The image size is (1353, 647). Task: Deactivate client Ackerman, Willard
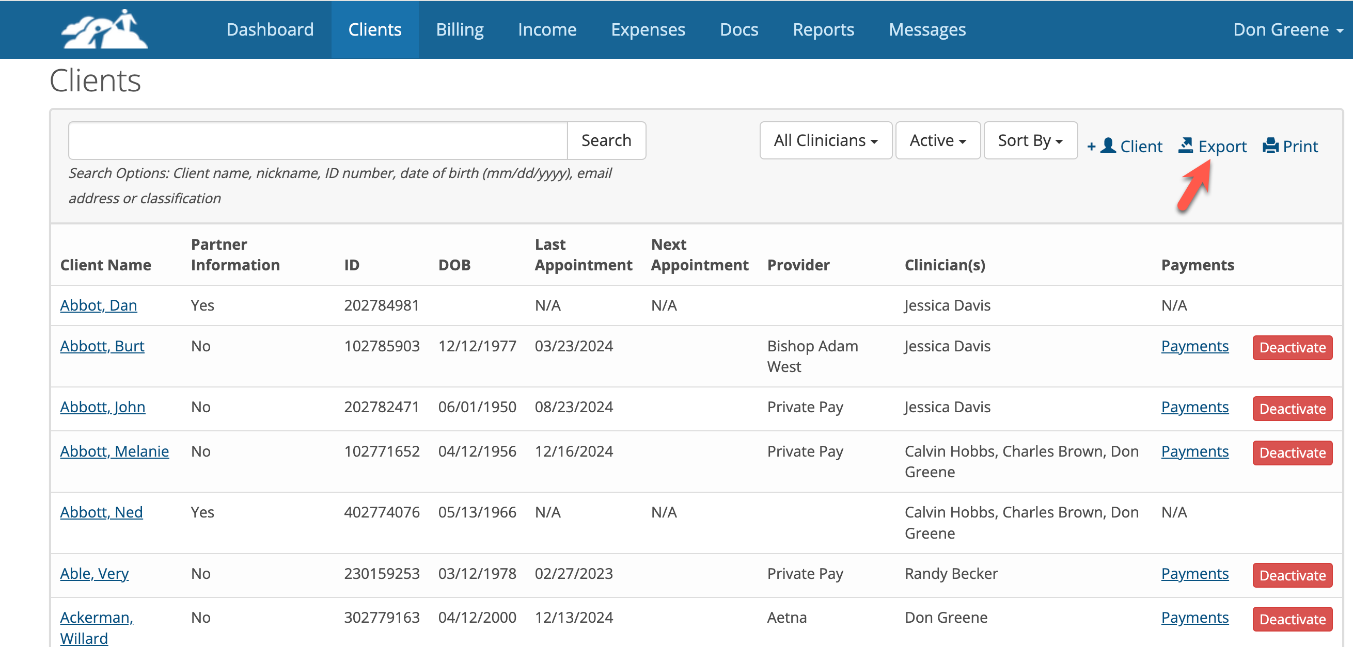point(1292,620)
